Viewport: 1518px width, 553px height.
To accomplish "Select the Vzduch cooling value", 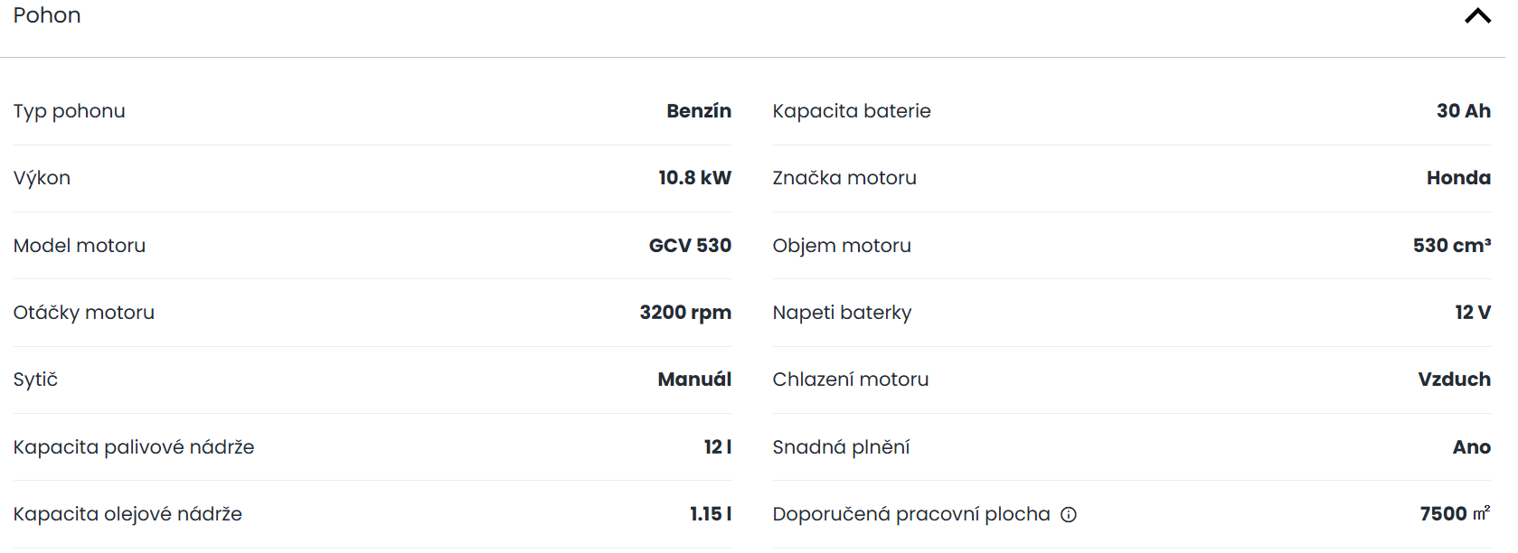I will click(x=1454, y=380).
